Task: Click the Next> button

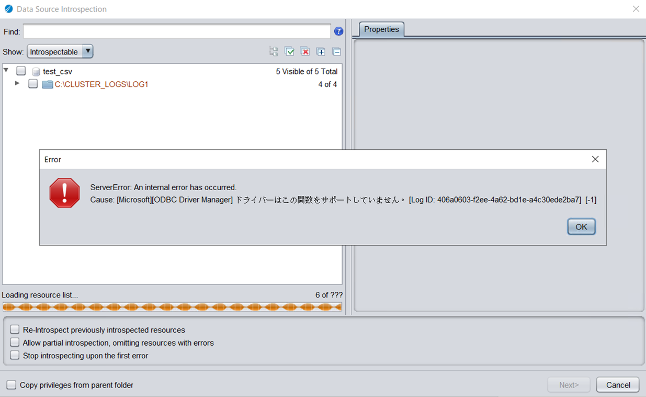Action: pyautogui.click(x=569, y=385)
